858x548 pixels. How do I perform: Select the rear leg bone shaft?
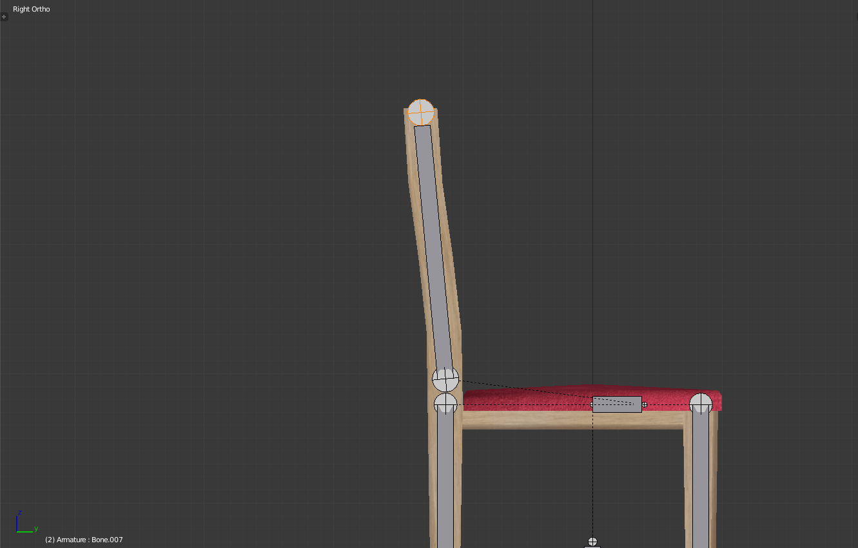click(x=445, y=477)
